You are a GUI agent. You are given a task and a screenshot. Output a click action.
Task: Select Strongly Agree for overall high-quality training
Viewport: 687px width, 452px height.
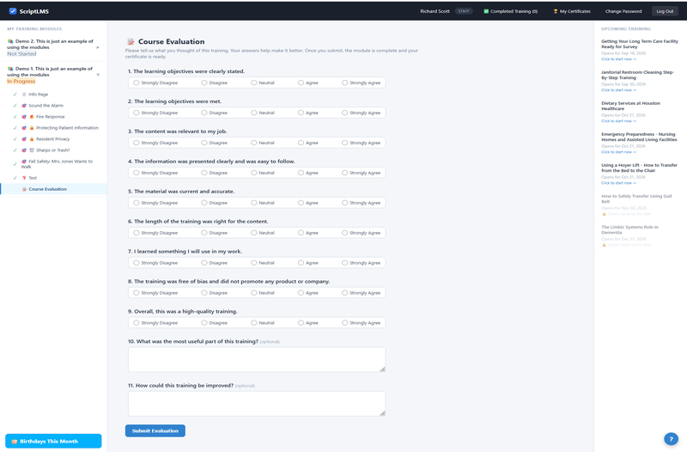[344, 322]
